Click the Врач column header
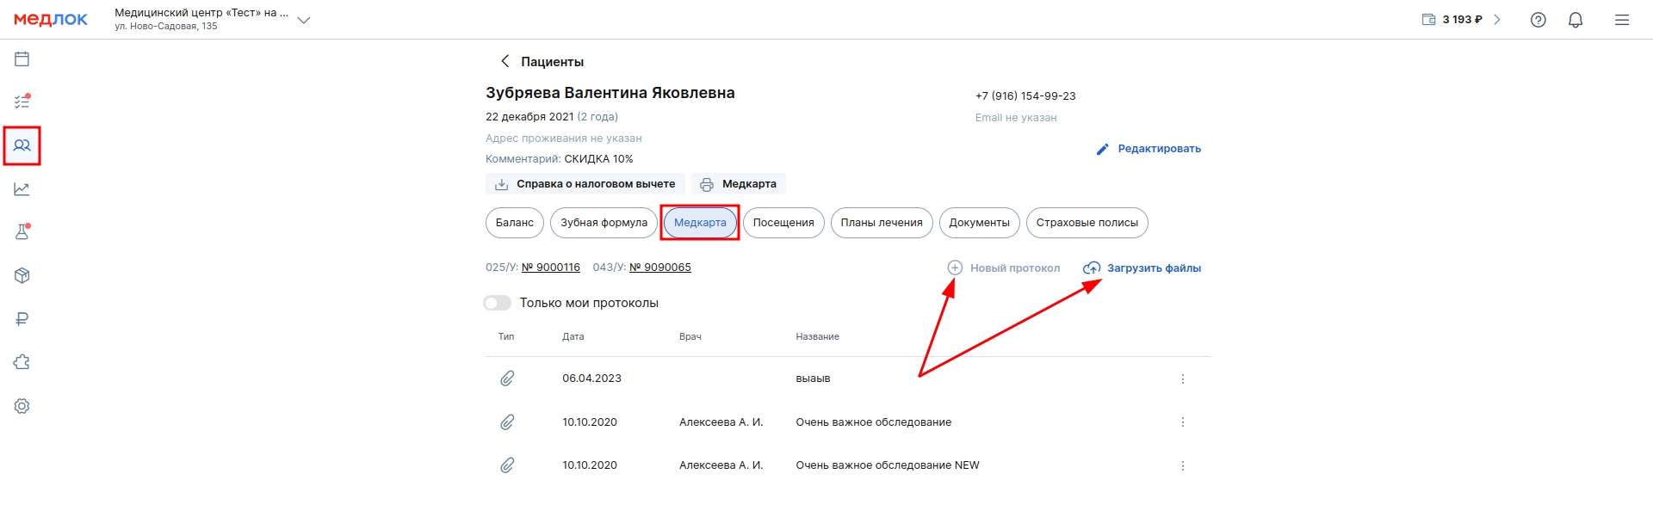The image size is (1653, 517). (x=690, y=336)
